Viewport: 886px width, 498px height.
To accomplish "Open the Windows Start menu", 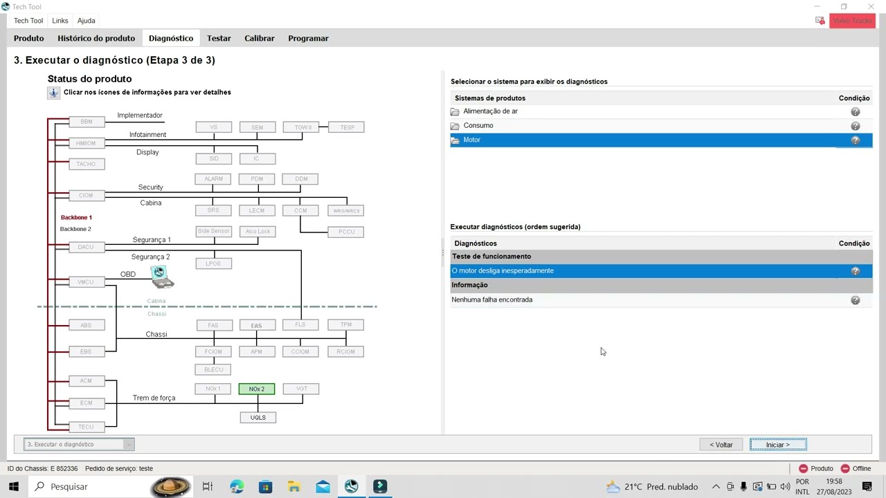I will [x=13, y=486].
